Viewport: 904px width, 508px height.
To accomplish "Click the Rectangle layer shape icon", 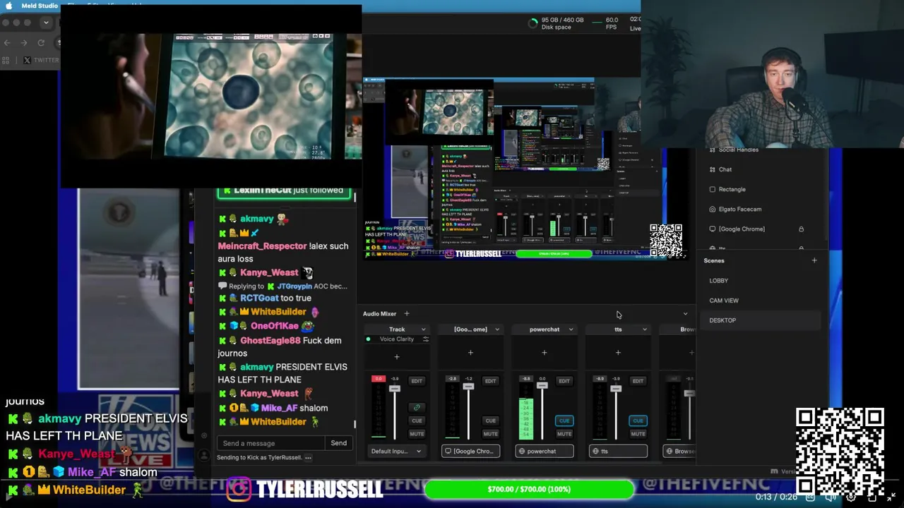I will tap(712, 189).
